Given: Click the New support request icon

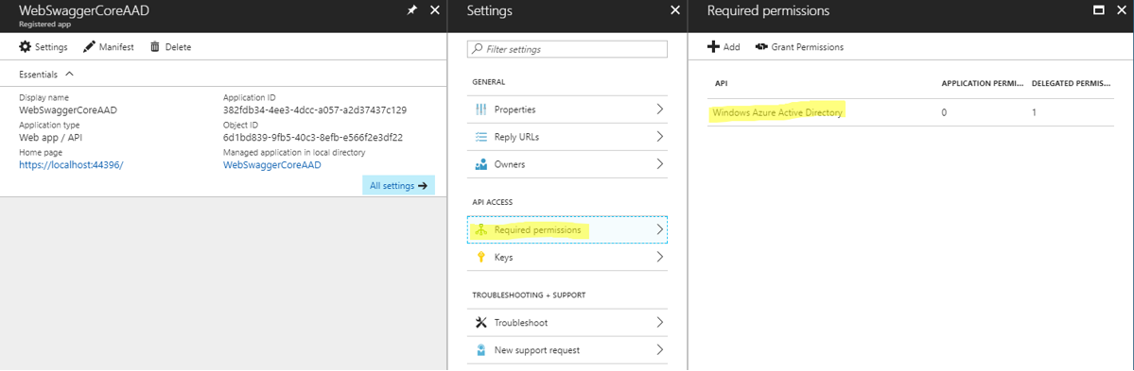Looking at the screenshot, I should 481,350.
